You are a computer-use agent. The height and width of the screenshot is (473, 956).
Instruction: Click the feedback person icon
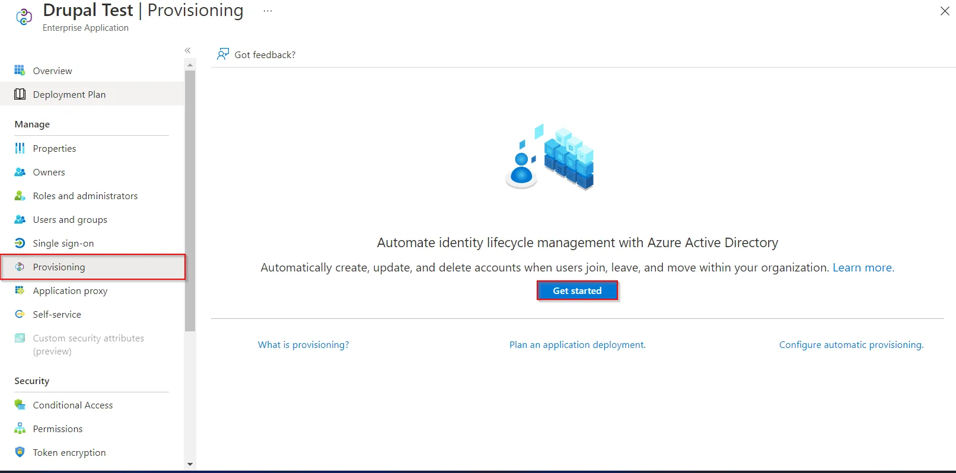[x=223, y=55]
